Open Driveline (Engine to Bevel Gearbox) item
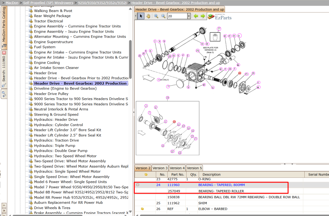 [x=65, y=88]
